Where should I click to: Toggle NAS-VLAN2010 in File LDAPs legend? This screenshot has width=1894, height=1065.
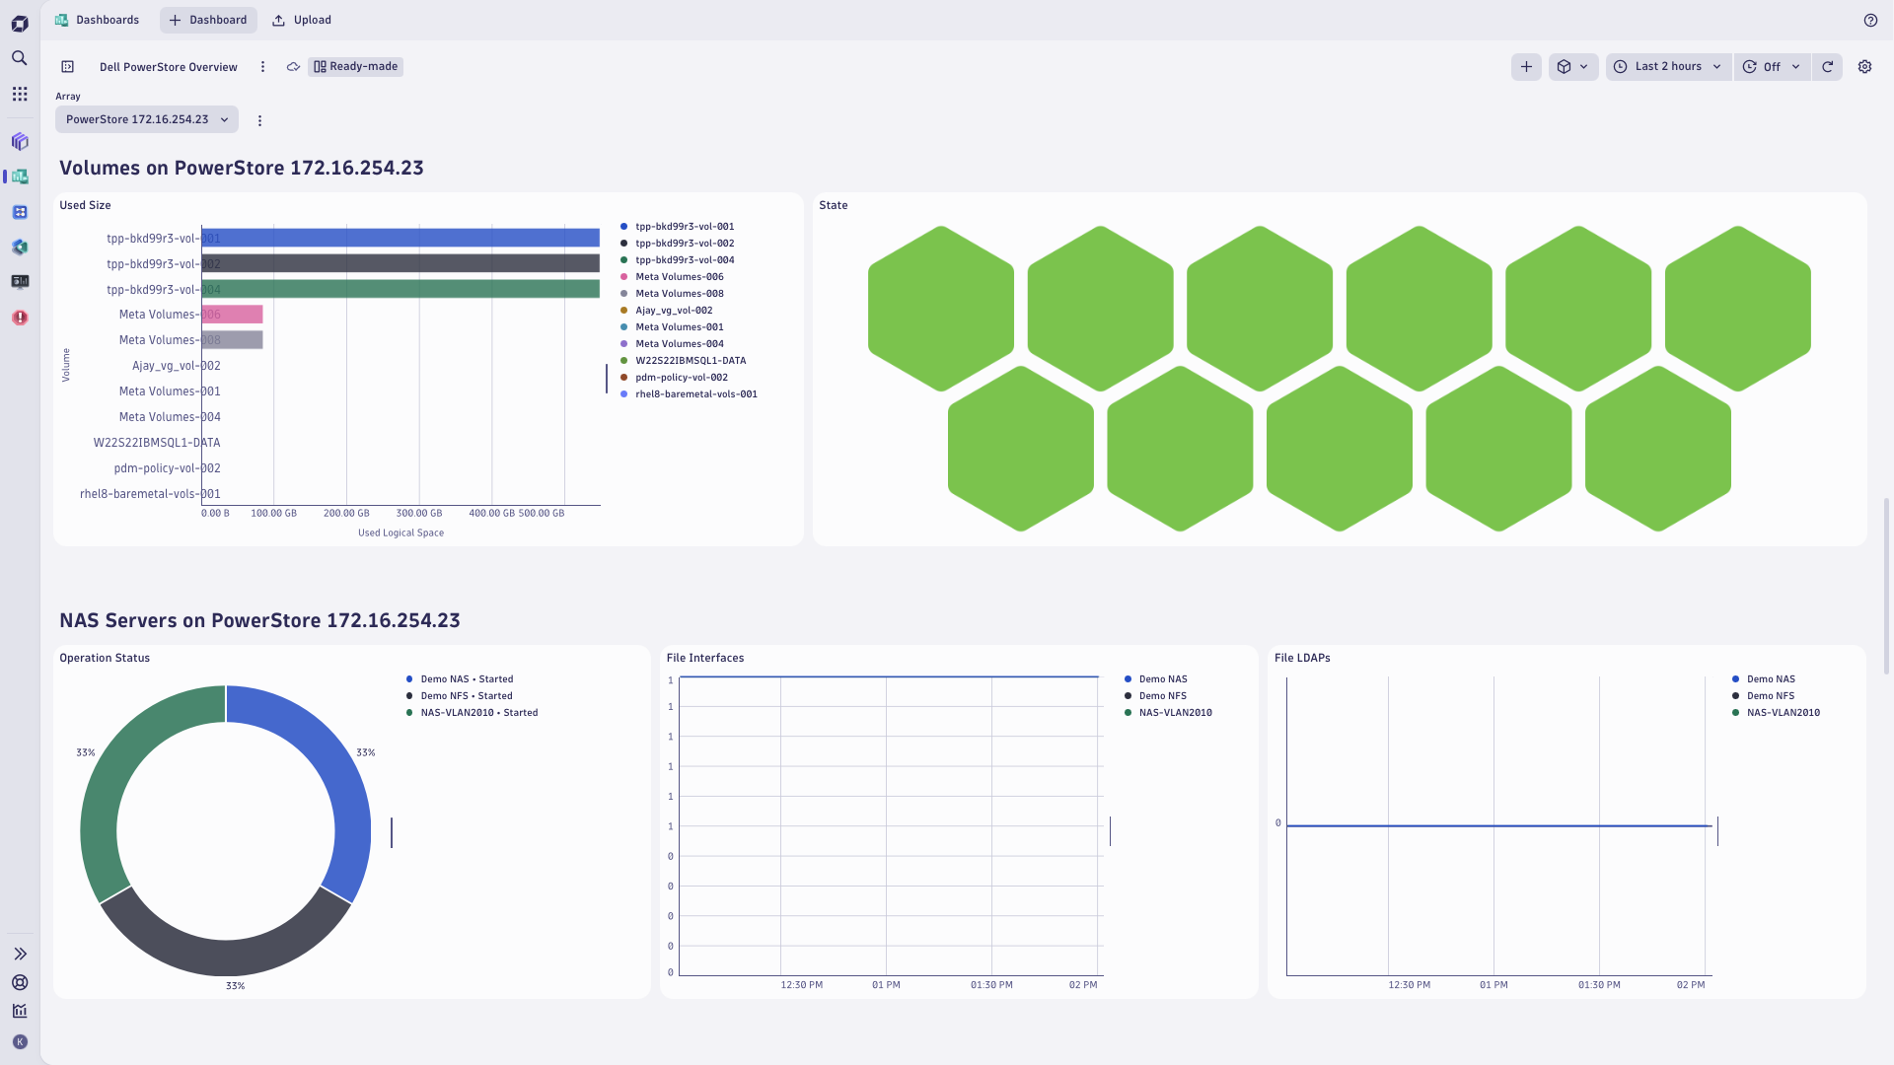coord(1777,713)
